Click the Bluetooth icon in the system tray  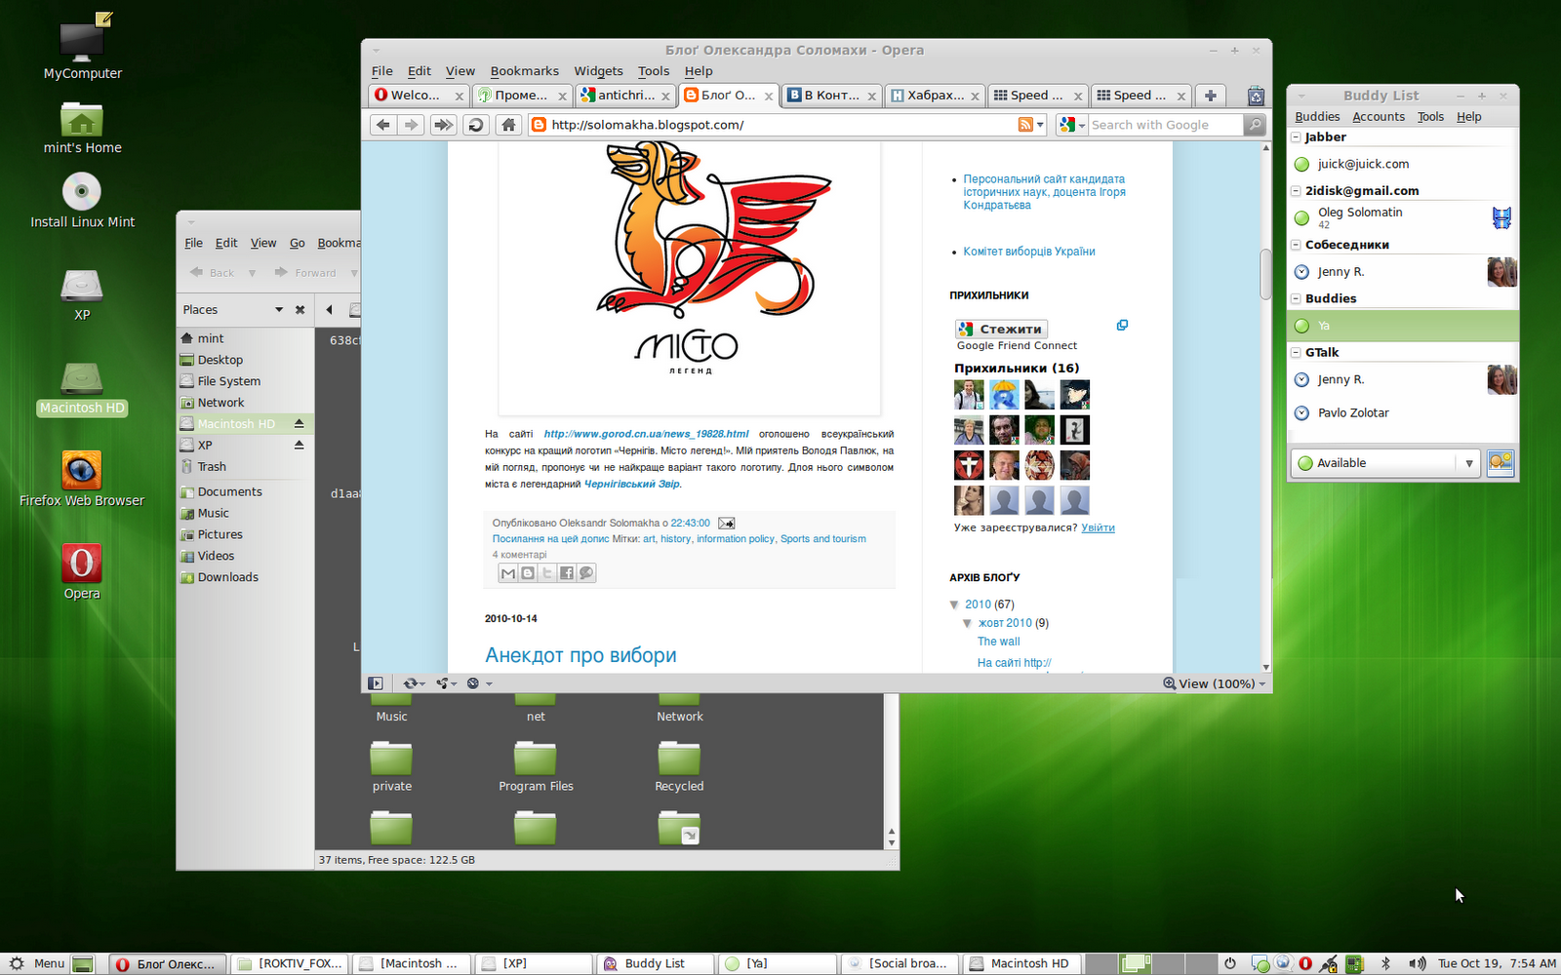(x=1386, y=963)
